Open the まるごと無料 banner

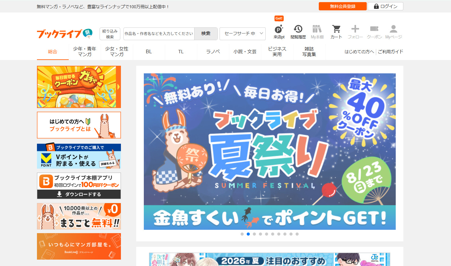pyautogui.click(x=79, y=216)
